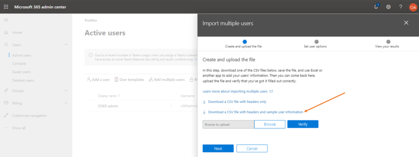Click the Add a user person icon
The width and height of the screenshot is (419, 157).
(89, 80)
